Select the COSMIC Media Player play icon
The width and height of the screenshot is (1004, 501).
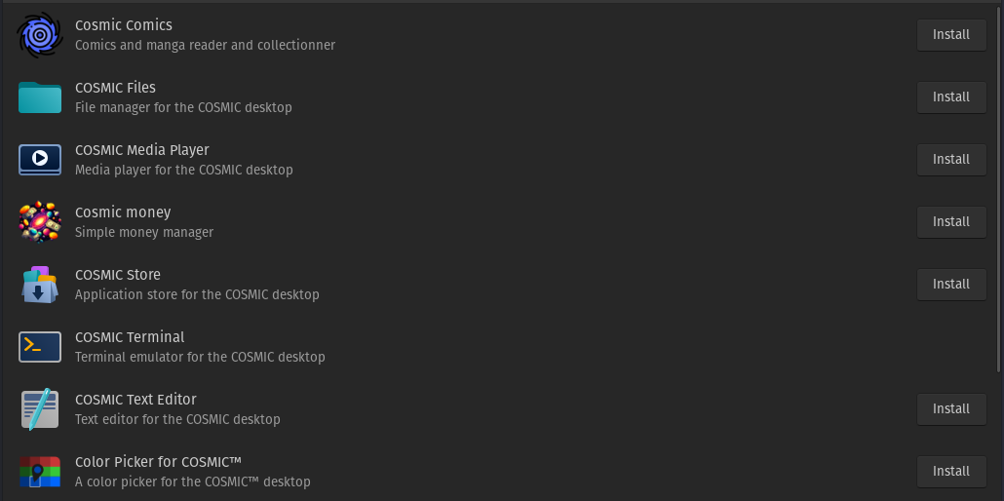pyautogui.click(x=40, y=160)
